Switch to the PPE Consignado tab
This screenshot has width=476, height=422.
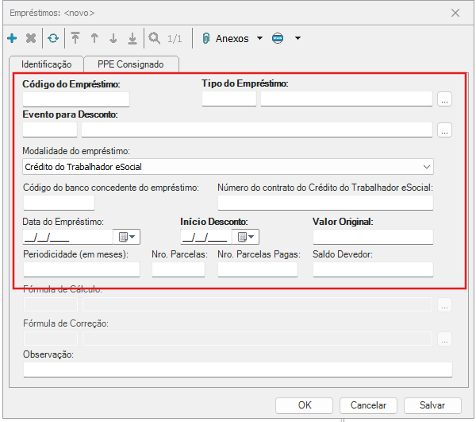(x=130, y=64)
